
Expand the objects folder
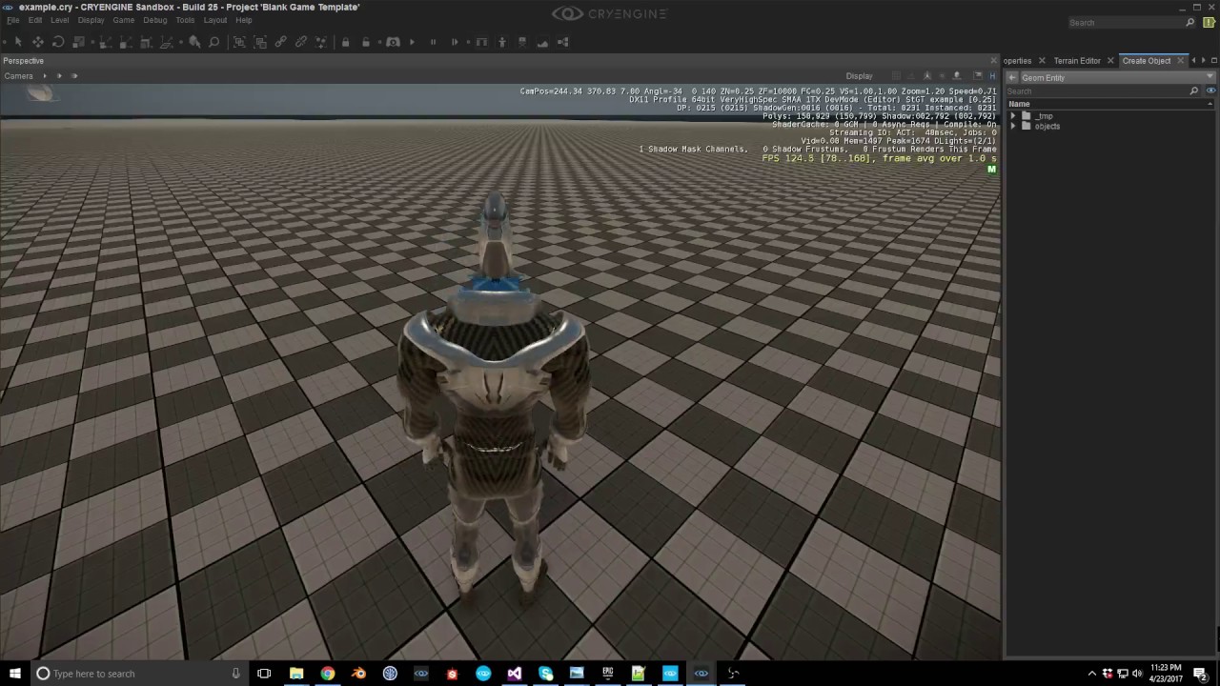tap(1013, 126)
